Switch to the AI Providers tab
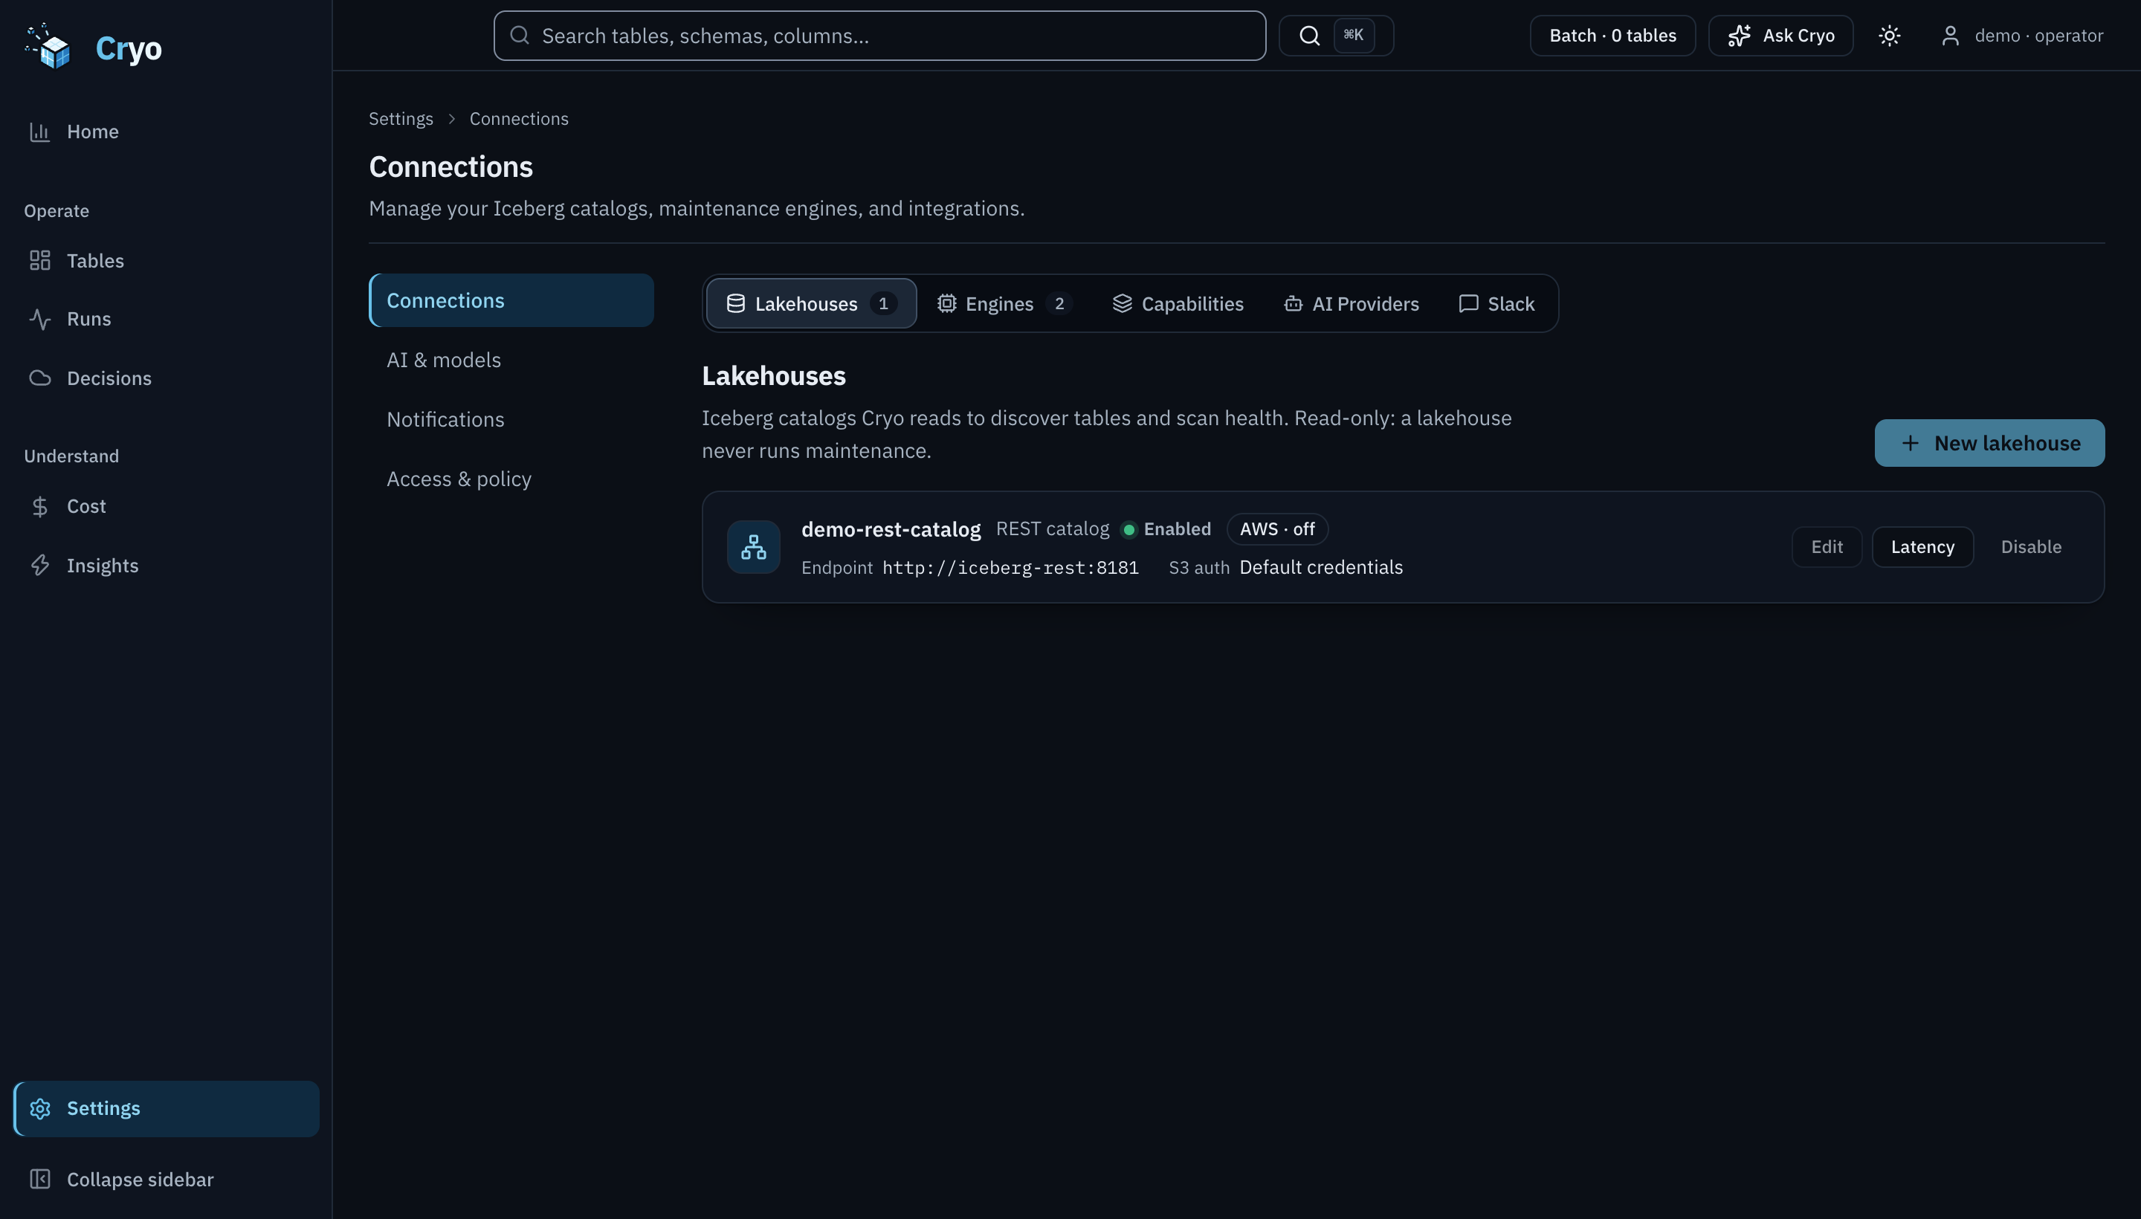The width and height of the screenshot is (2141, 1219). 1351,303
